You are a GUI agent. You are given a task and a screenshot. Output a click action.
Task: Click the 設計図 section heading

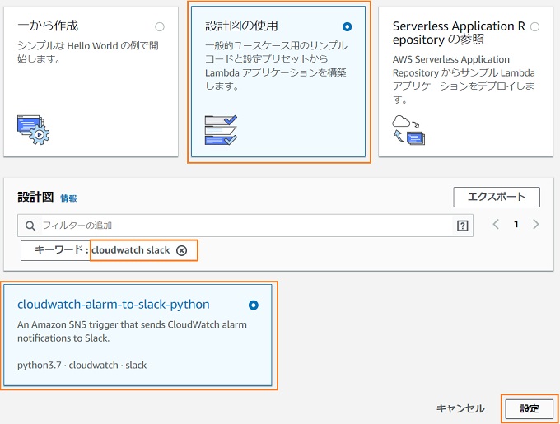pos(35,197)
